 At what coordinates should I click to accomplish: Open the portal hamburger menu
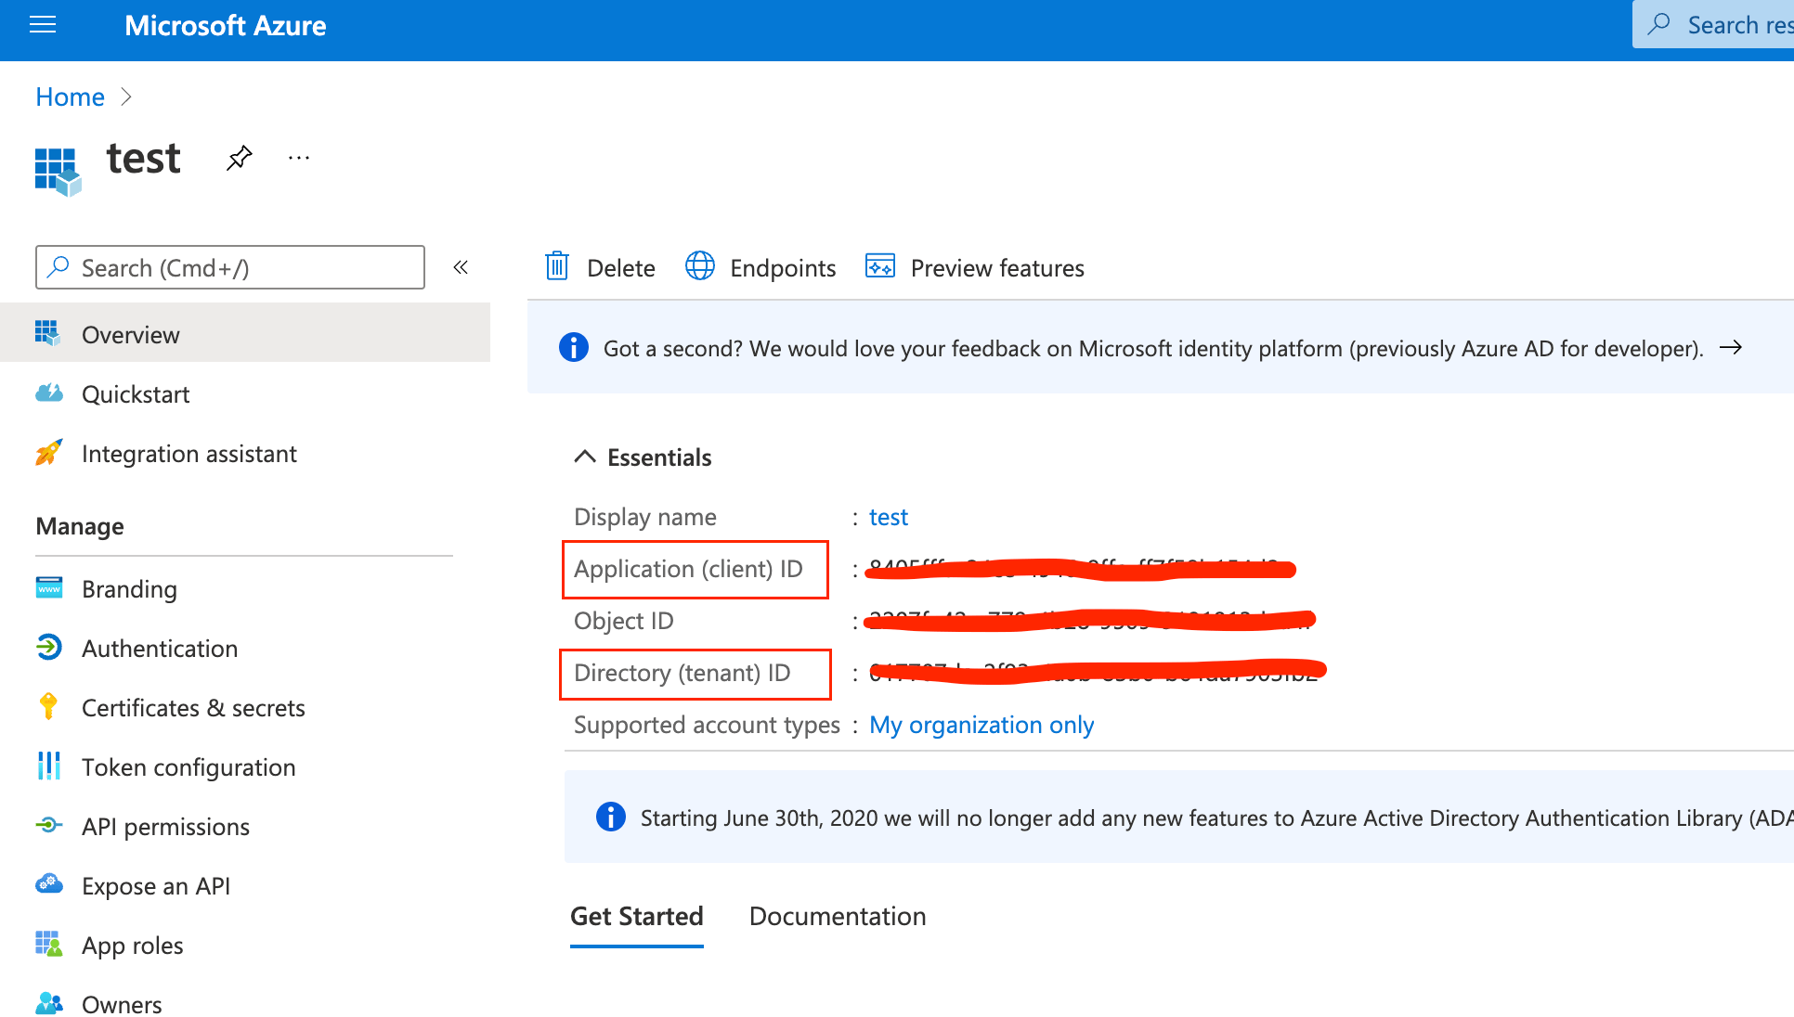pyautogui.click(x=43, y=25)
